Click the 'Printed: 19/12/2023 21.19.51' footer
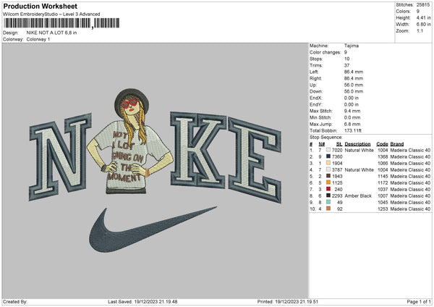This screenshot has width=434, height=307. pos(288,301)
